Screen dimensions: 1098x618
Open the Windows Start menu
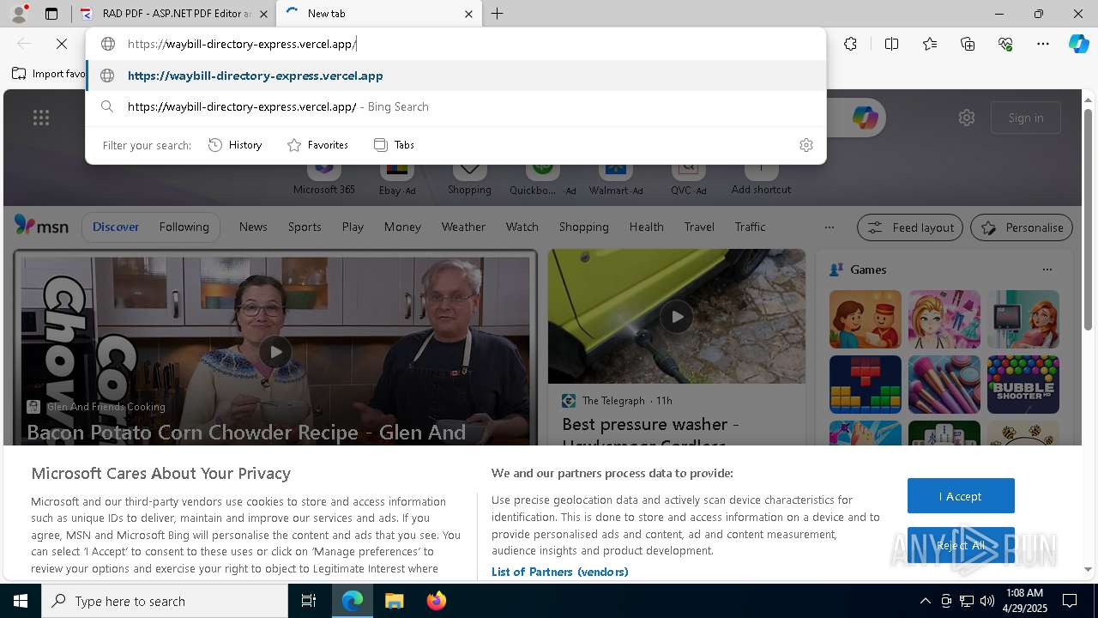pos(21,601)
